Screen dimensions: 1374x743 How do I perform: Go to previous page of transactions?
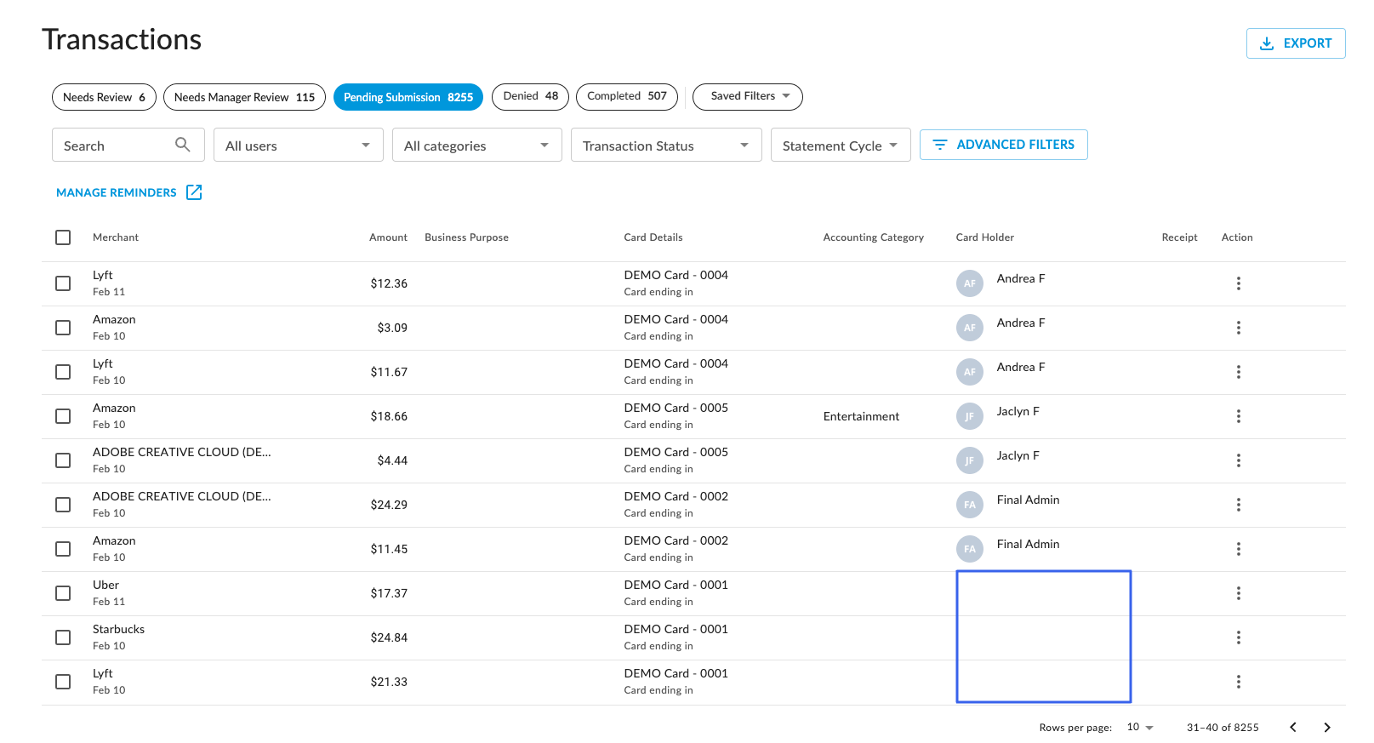tap(1292, 727)
